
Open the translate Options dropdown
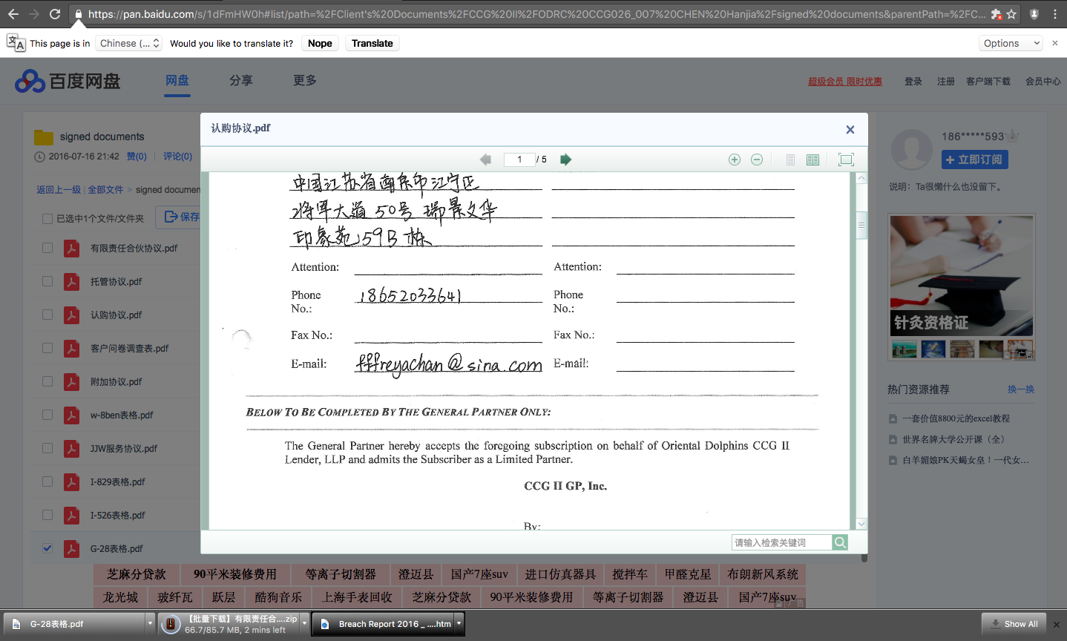[1011, 43]
